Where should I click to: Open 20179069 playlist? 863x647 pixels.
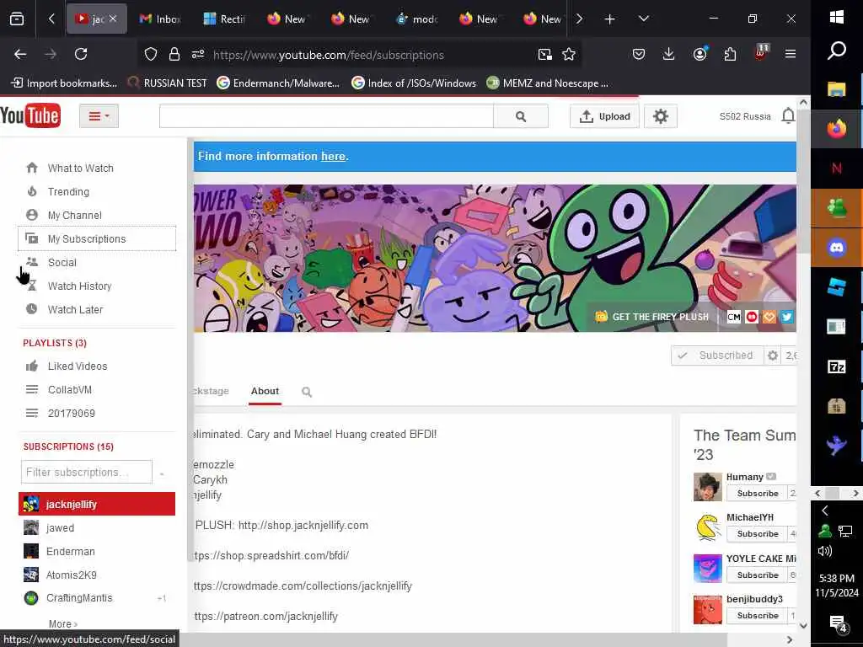(71, 413)
